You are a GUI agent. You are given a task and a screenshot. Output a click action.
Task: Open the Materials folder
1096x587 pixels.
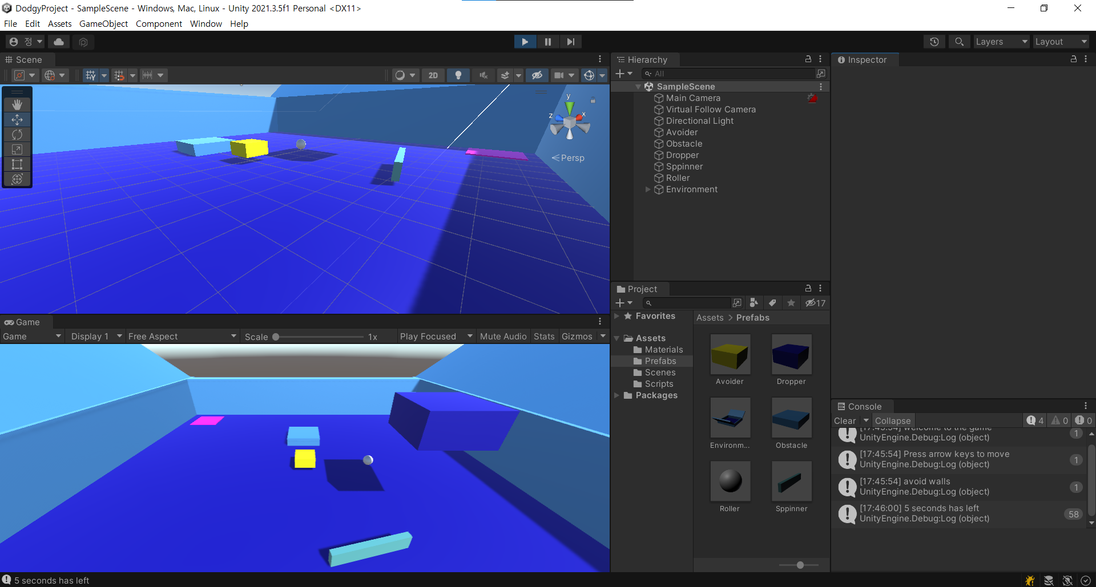(663, 350)
